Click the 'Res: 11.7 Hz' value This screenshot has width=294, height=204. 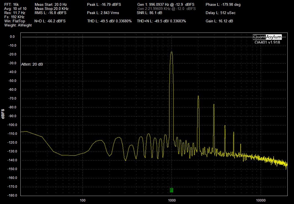tap(15, 13)
